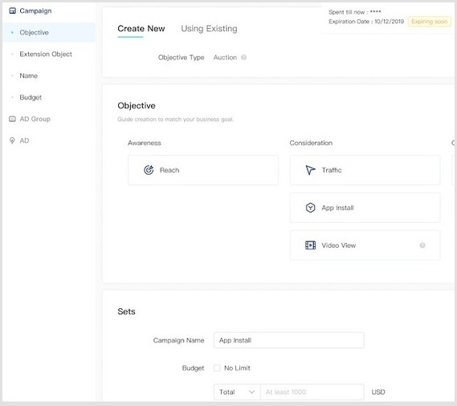
Task: Click the budget amount input field
Action: pos(312,392)
